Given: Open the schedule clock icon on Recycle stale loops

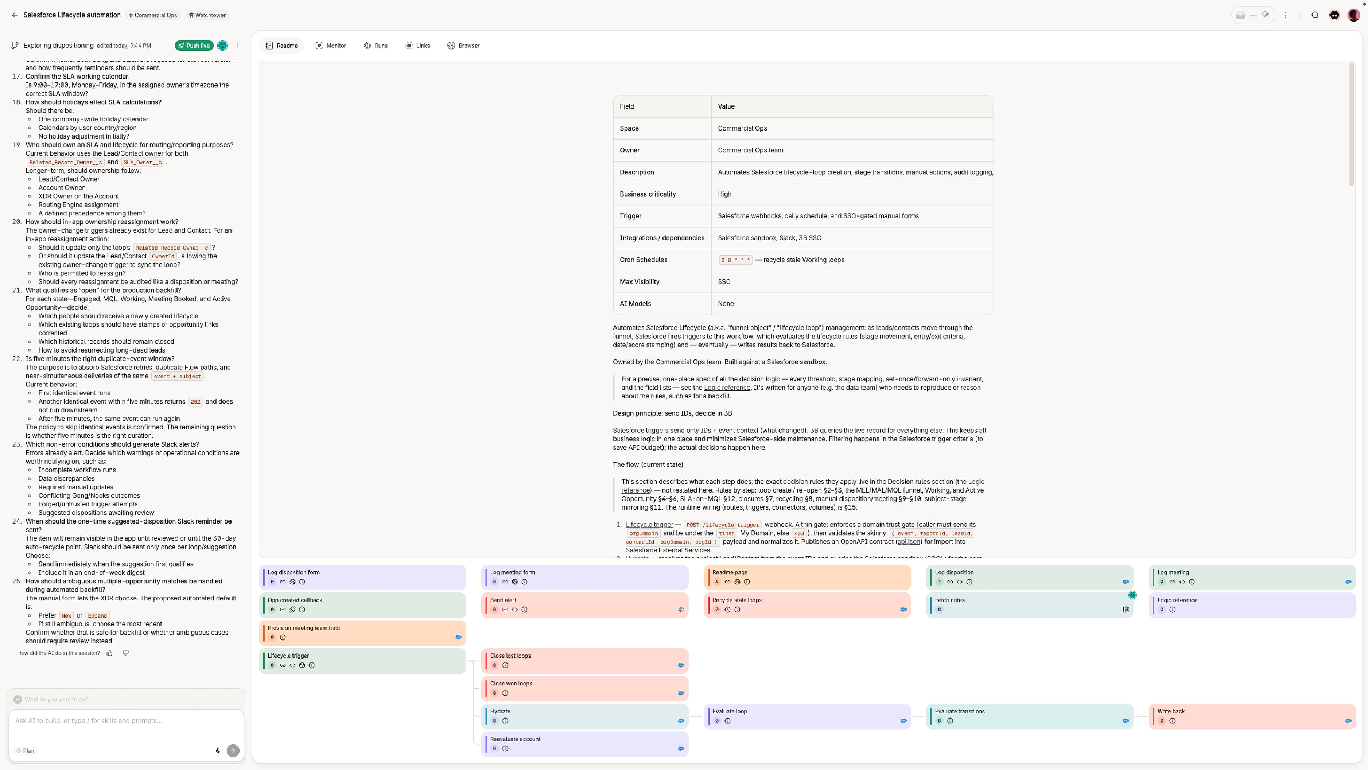Looking at the screenshot, I should click(727, 610).
